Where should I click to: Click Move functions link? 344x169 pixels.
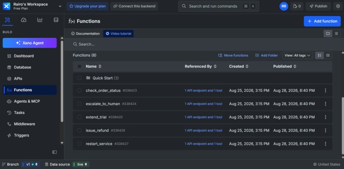tap(233, 55)
